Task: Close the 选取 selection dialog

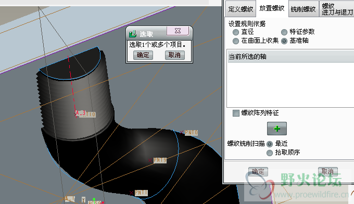Action: point(178,31)
